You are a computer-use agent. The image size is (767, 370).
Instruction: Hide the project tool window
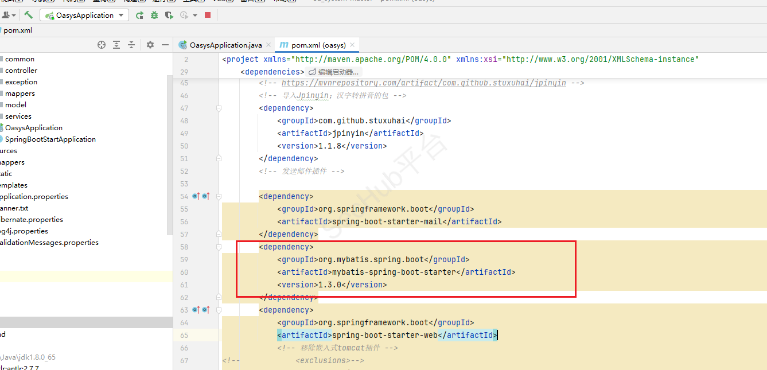coord(165,45)
